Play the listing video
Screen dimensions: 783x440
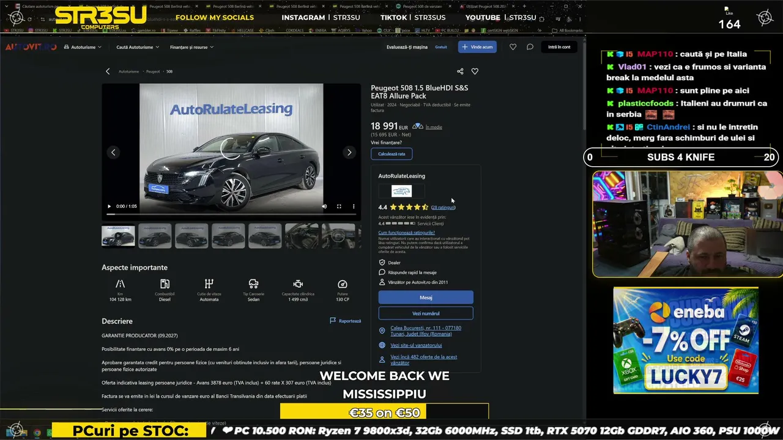(109, 207)
